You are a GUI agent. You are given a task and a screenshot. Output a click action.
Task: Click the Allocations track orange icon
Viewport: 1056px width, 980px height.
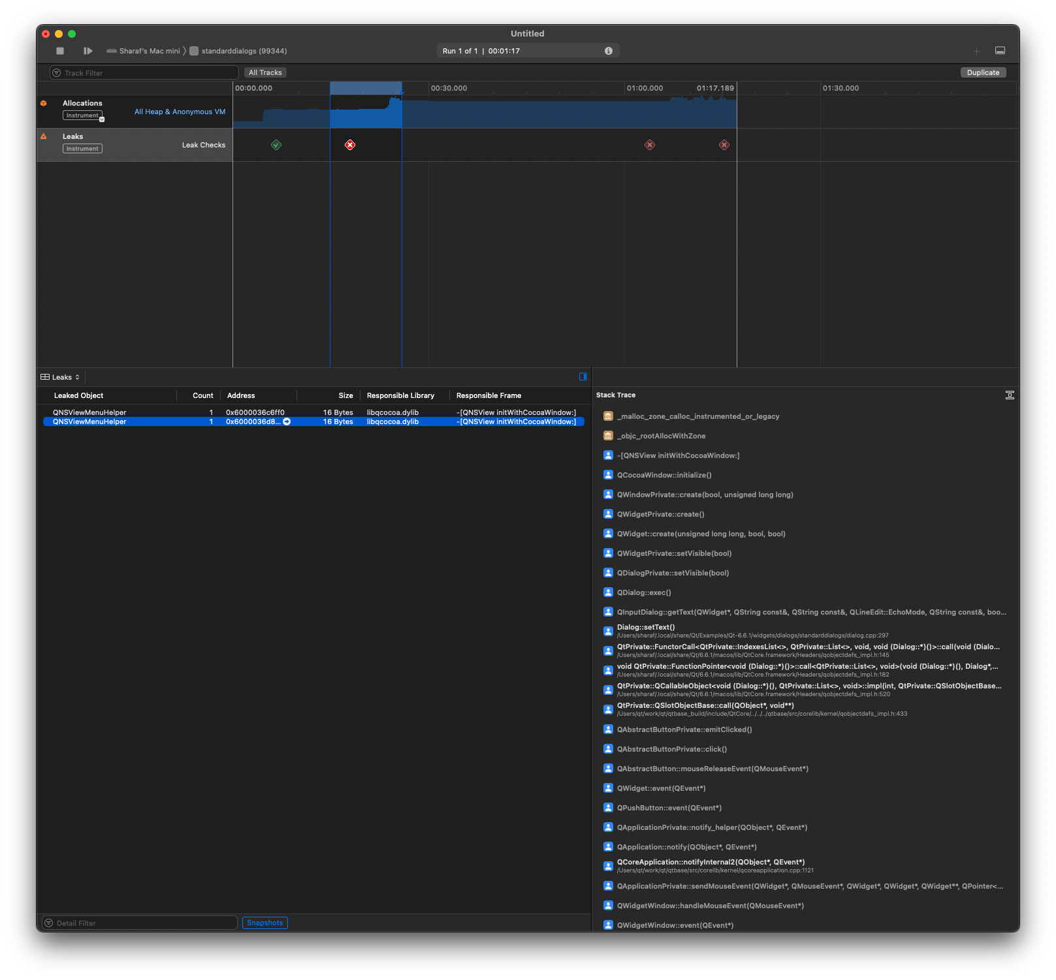tap(44, 103)
